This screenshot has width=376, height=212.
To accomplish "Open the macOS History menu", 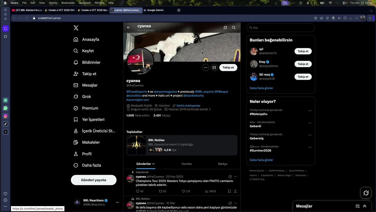I will 53,3.
